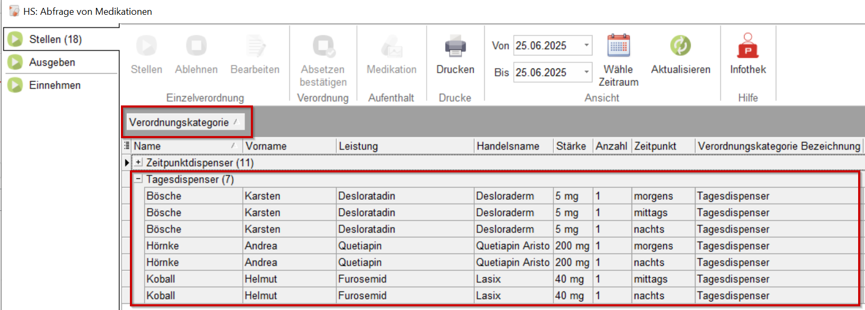Click the Von date input field

(547, 46)
